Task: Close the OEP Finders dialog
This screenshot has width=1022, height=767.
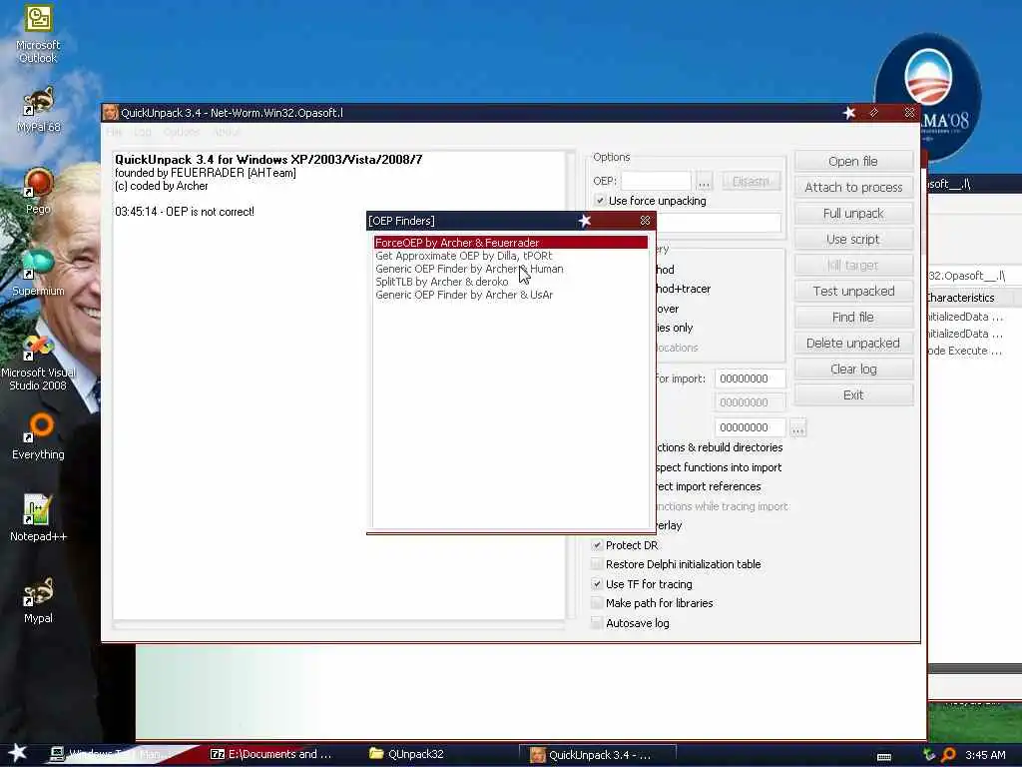Action: [x=645, y=221]
